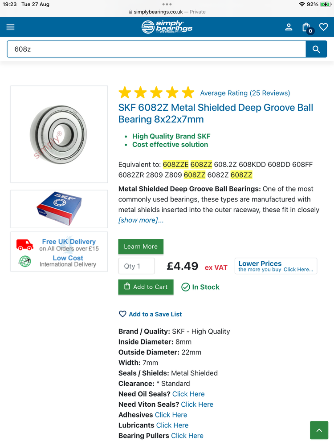Open the Average Rating 25 Reviews link

click(245, 93)
